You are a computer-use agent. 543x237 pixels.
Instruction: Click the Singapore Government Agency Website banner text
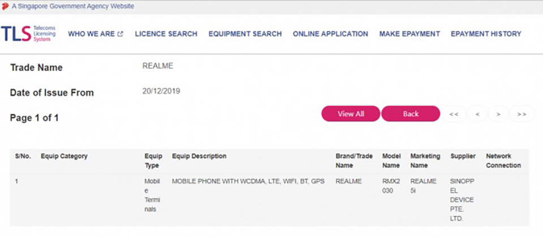pyautogui.click(x=73, y=6)
